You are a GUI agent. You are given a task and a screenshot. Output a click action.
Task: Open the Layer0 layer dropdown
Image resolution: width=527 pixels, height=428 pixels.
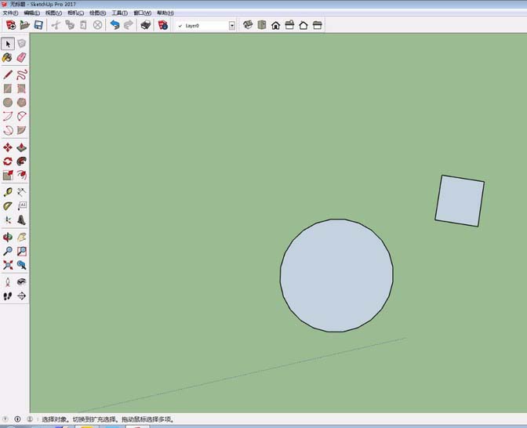(x=232, y=25)
